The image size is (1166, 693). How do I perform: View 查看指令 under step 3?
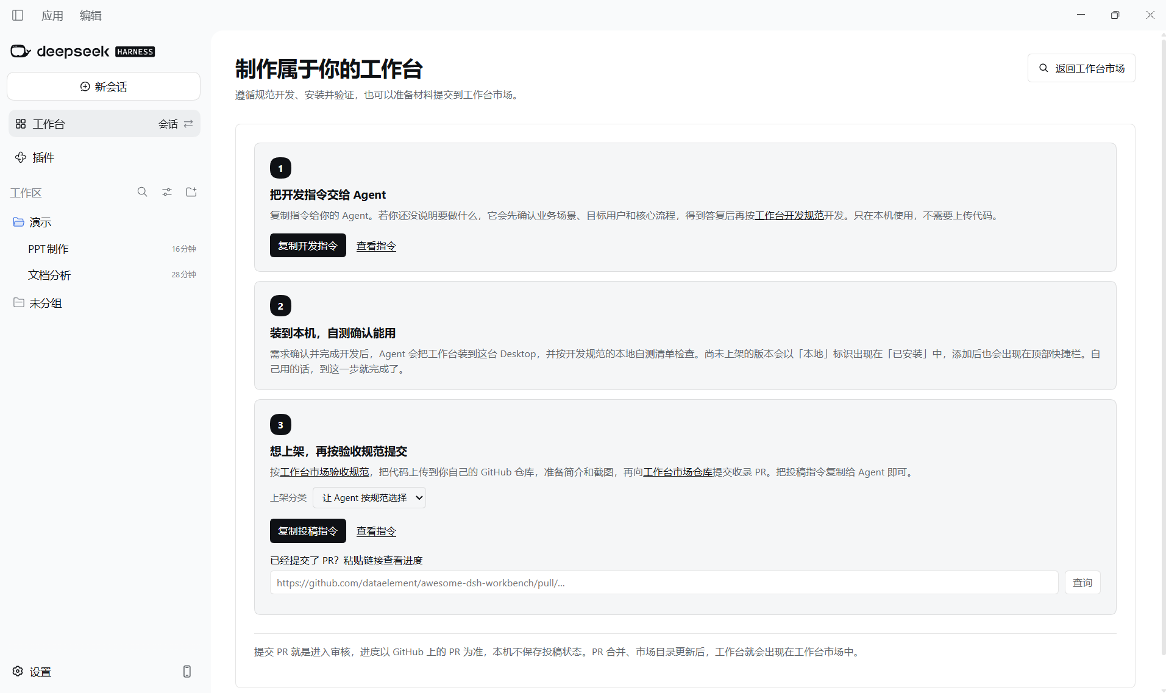click(x=376, y=531)
